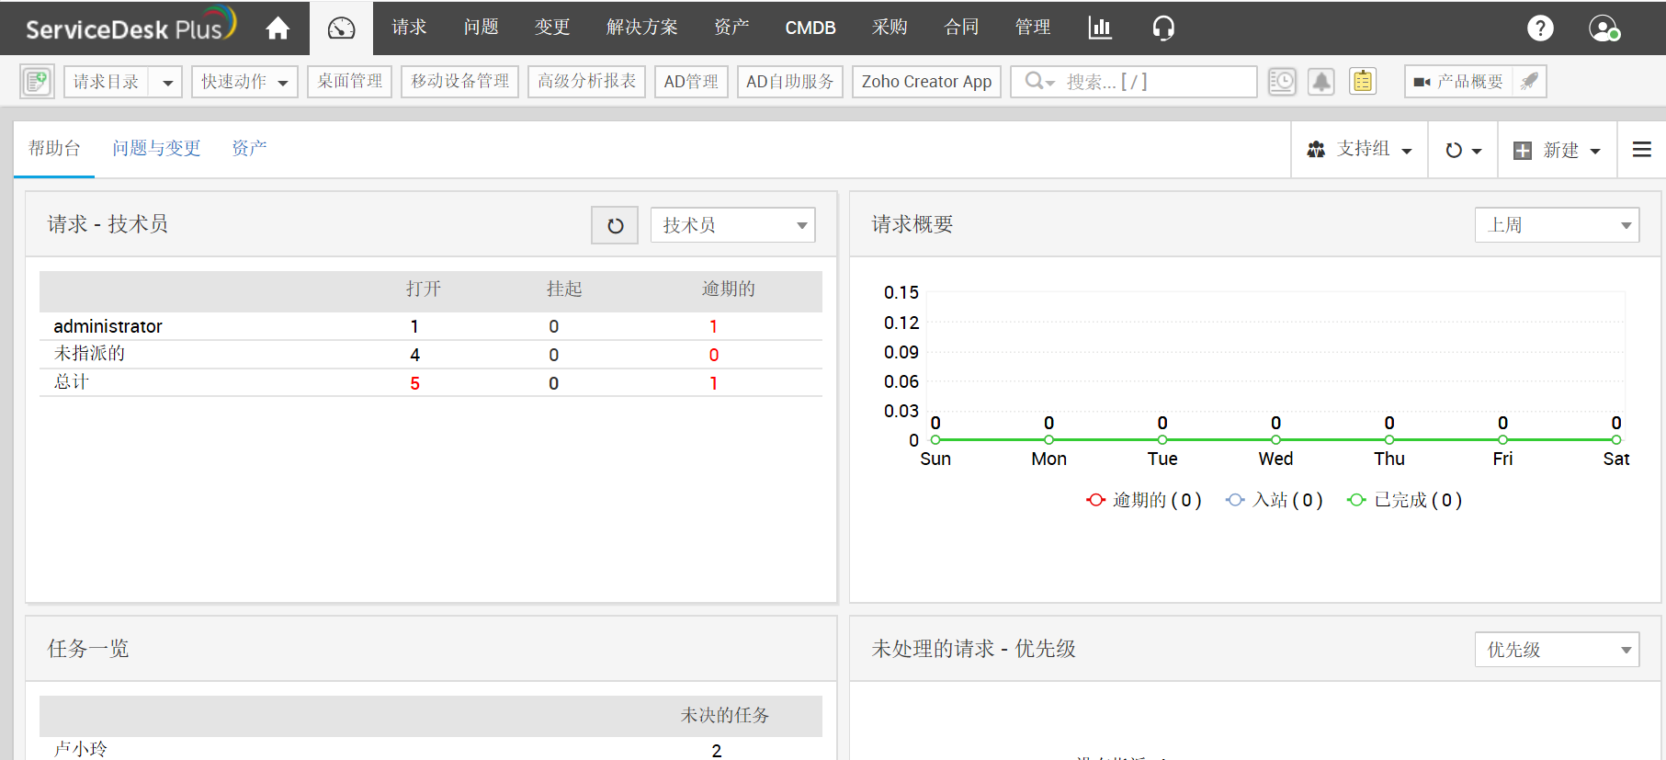Screen dimensions: 1666x760
Task: Click the AD管理 button
Action: tap(692, 82)
